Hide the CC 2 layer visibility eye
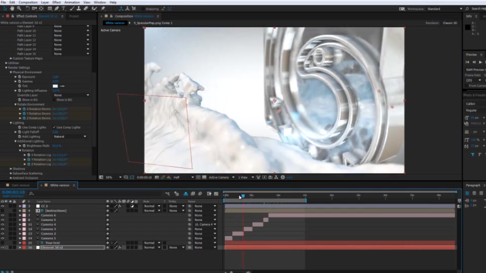The height and width of the screenshot is (273, 486). coord(3,206)
